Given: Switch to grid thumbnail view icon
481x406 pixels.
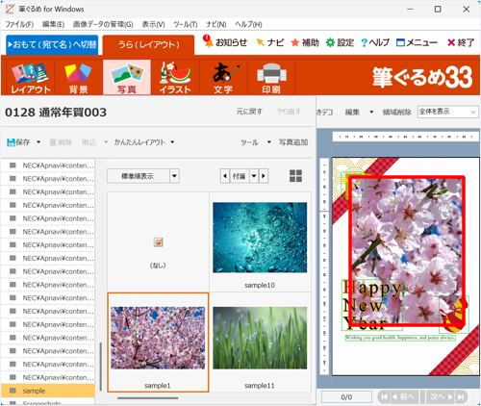Looking at the screenshot, I should 295,176.
